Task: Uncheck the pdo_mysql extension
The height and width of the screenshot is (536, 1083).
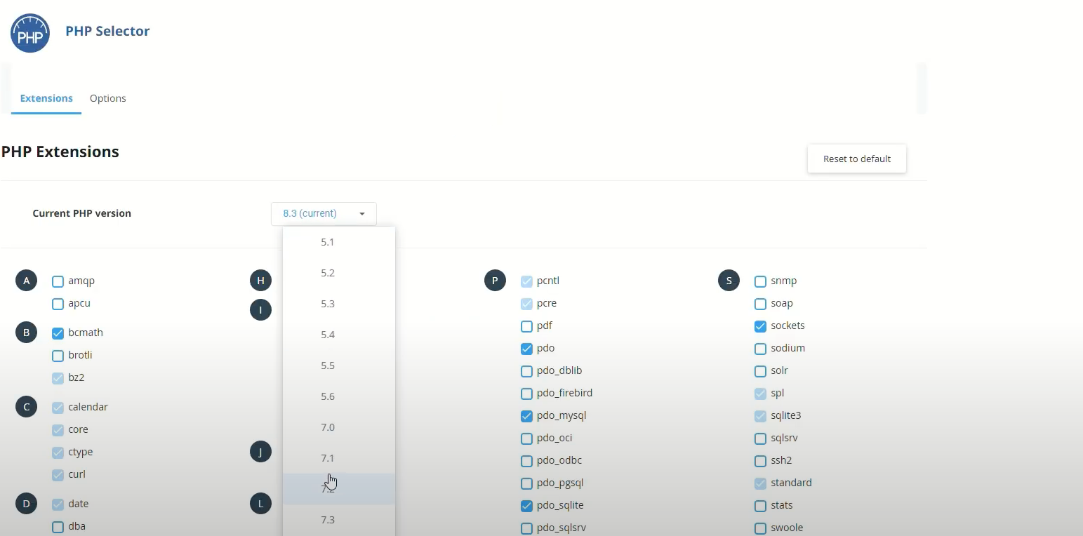Action: pyautogui.click(x=527, y=416)
